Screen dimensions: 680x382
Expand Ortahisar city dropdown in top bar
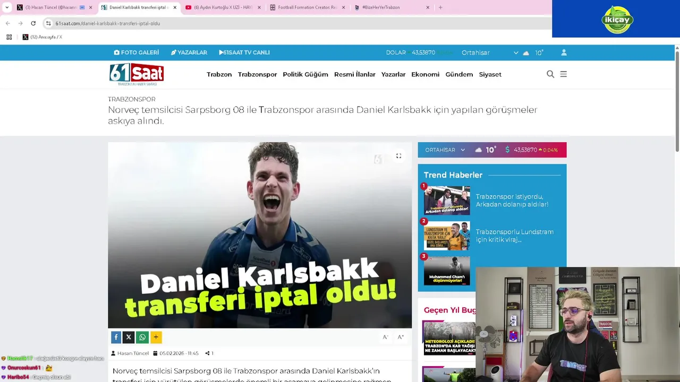(x=490, y=53)
